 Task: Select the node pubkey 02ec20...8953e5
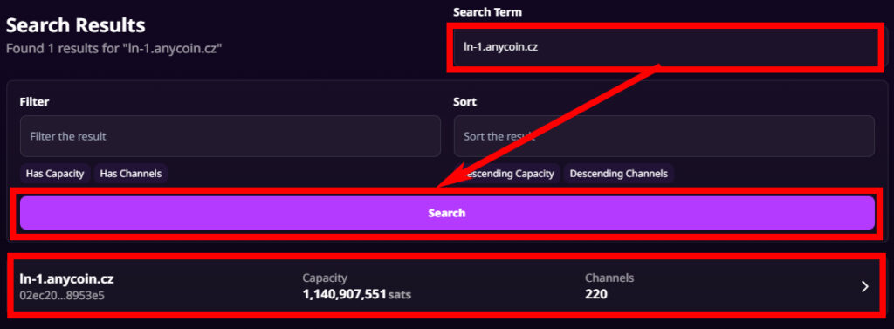tap(62, 295)
